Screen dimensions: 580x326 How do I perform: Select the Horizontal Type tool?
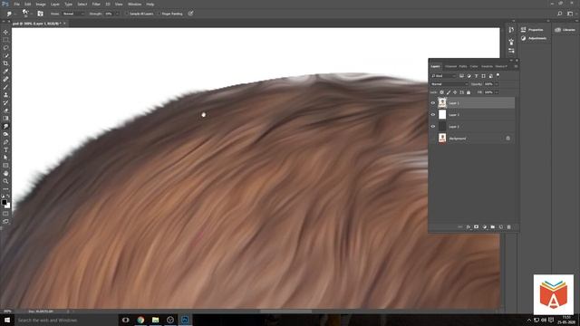click(x=5, y=149)
